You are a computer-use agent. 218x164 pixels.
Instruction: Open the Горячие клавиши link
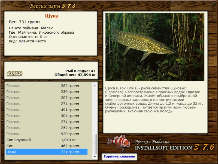[x=119, y=156]
